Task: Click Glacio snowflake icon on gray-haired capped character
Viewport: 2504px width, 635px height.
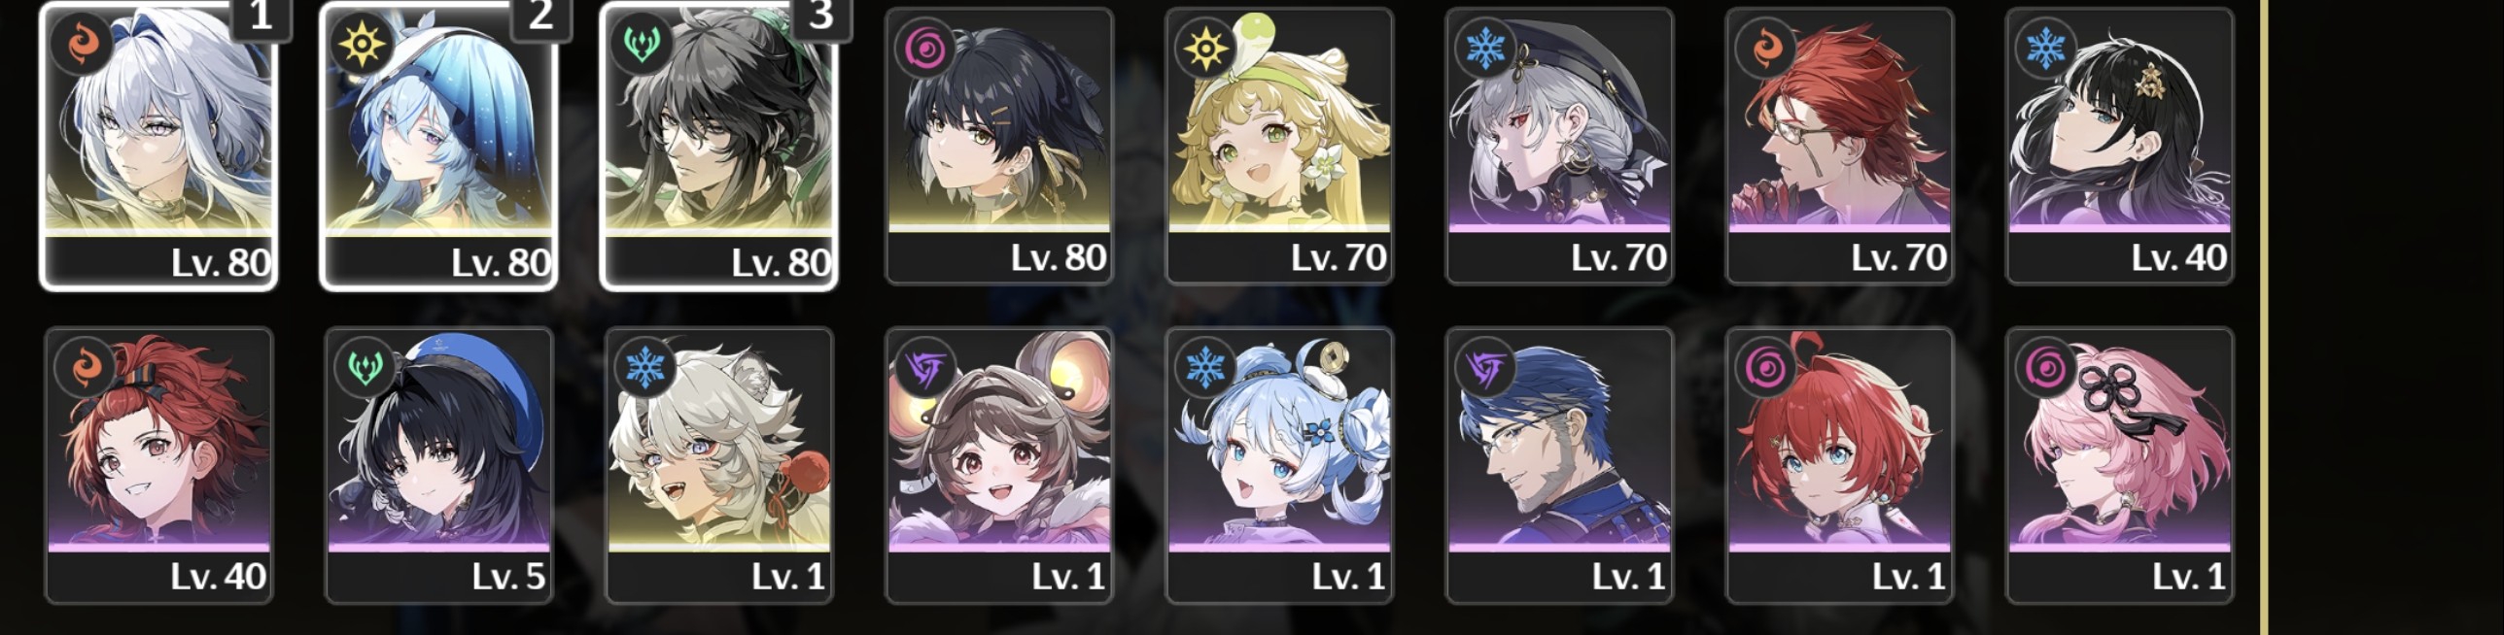Action: click(1483, 49)
